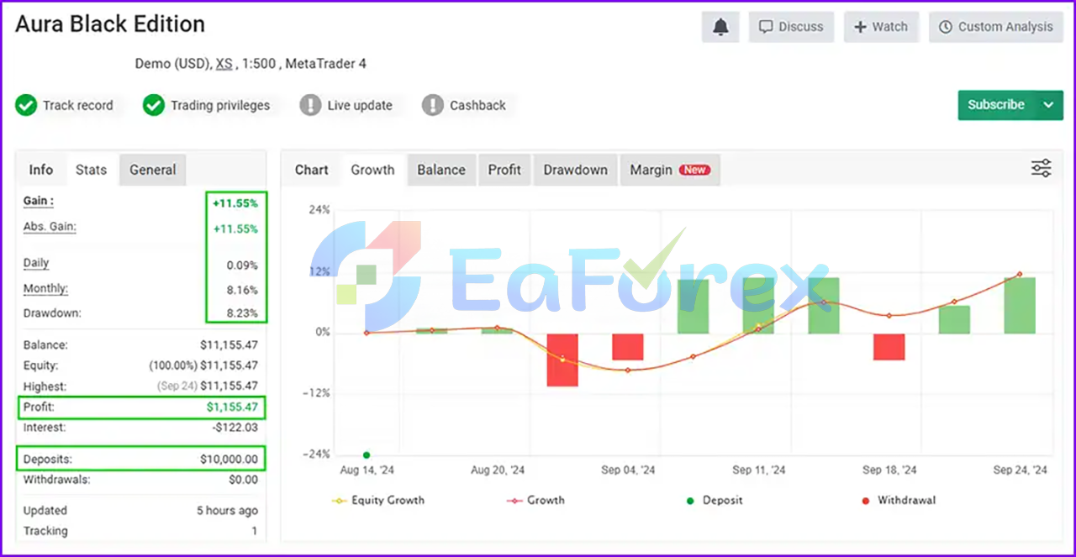Screen dimensions: 1076x557
Task: Open the General tab in info panel
Action: pos(152,170)
